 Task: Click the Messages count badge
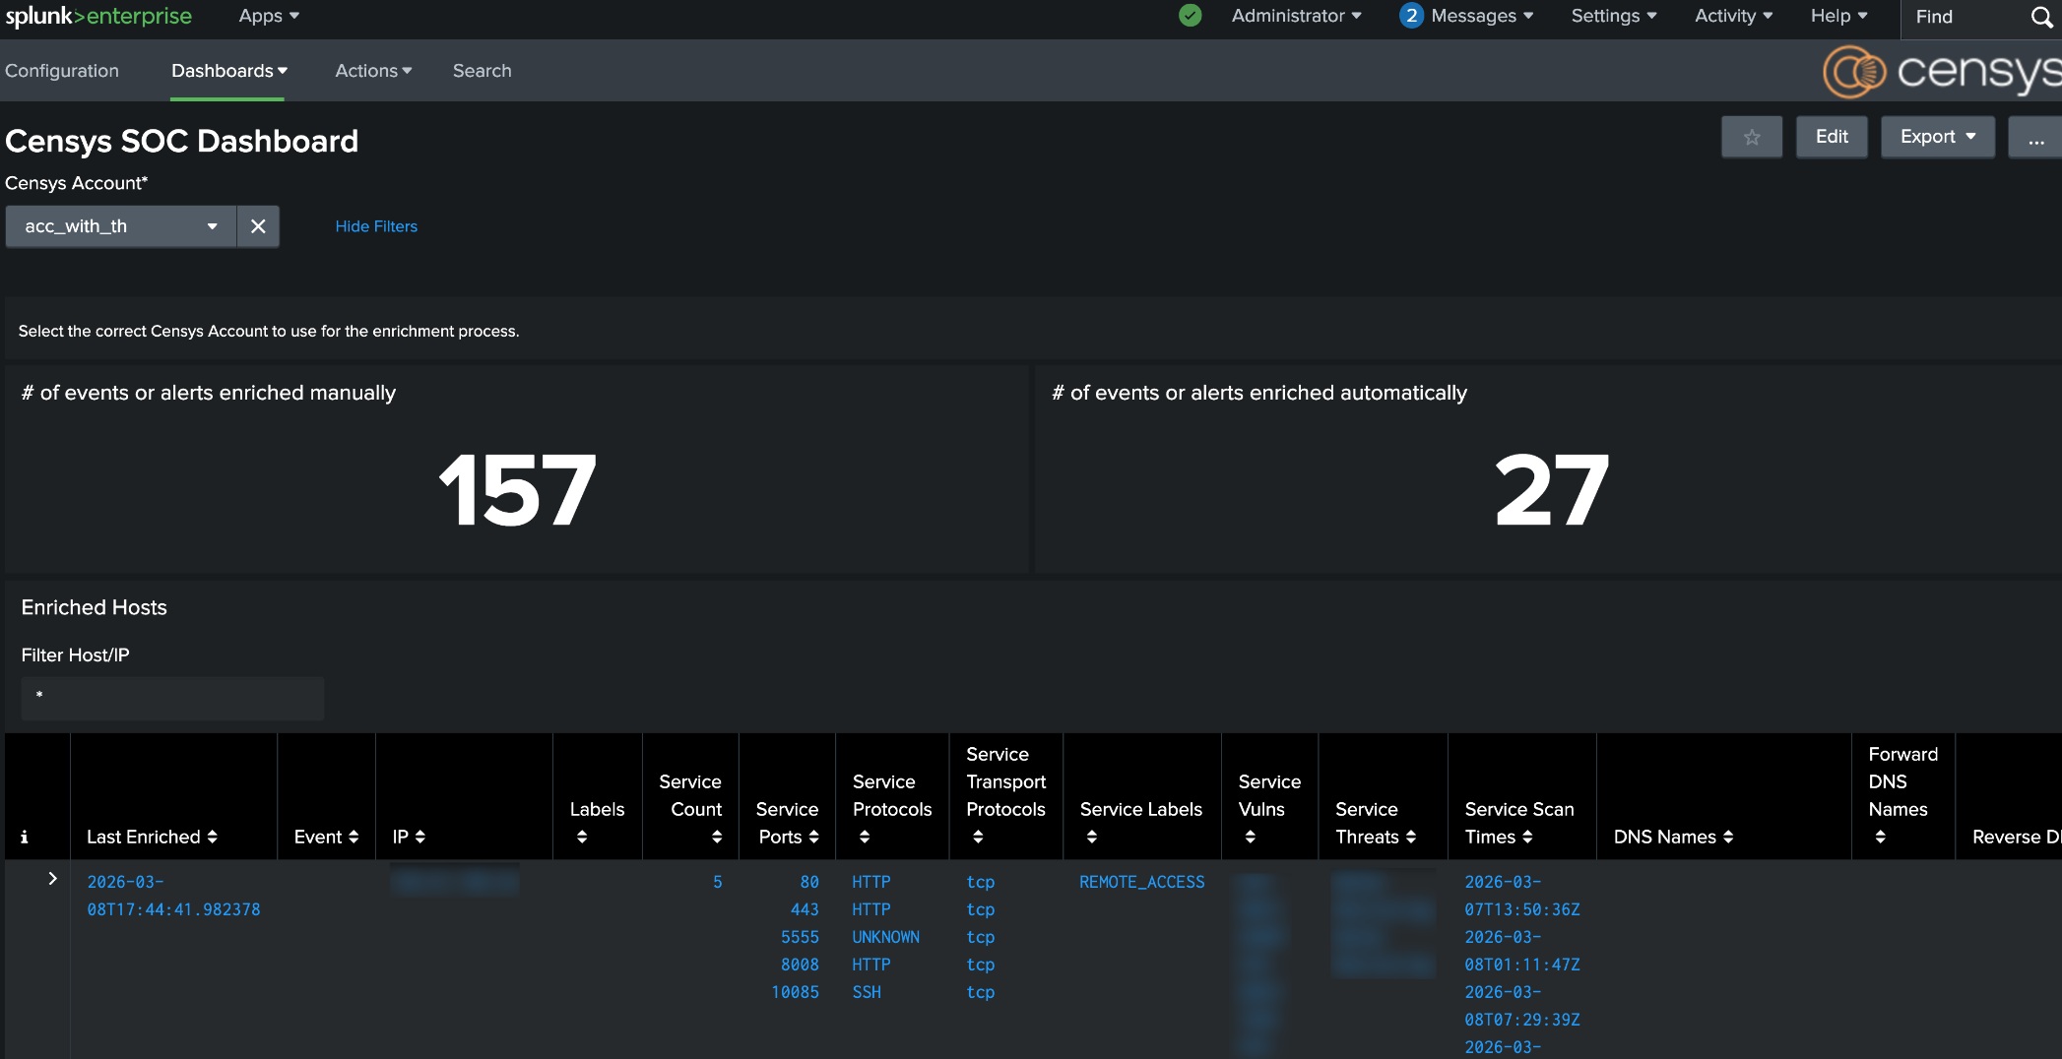[1411, 16]
